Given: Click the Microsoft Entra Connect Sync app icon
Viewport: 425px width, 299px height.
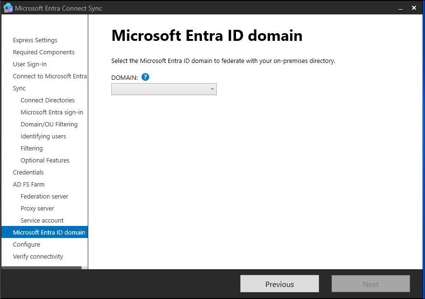Looking at the screenshot, I should [x=8, y=8].
